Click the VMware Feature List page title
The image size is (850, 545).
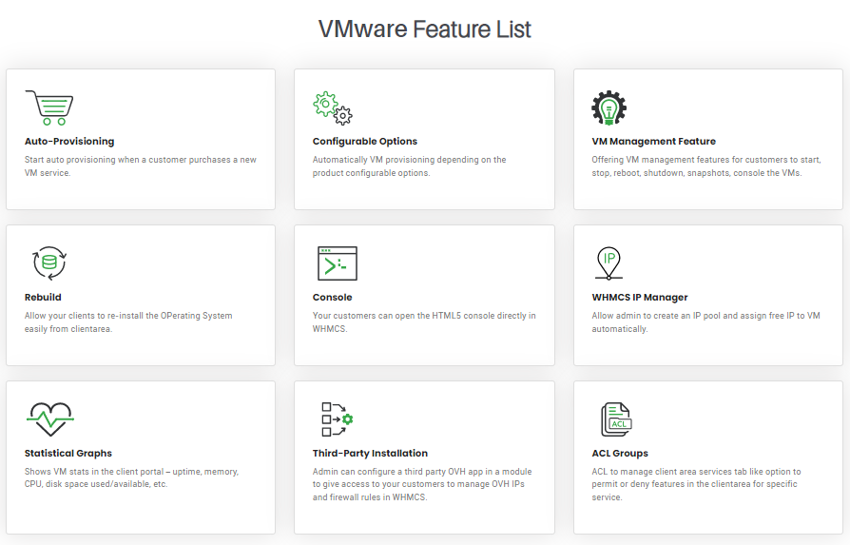424,29
